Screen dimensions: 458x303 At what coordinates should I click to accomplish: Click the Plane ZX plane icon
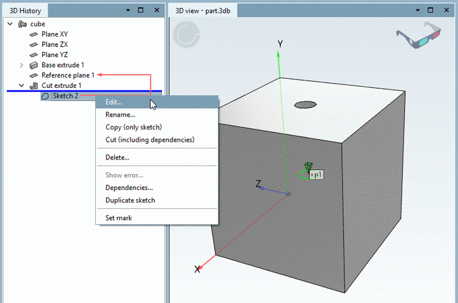(x=34, y=45)
